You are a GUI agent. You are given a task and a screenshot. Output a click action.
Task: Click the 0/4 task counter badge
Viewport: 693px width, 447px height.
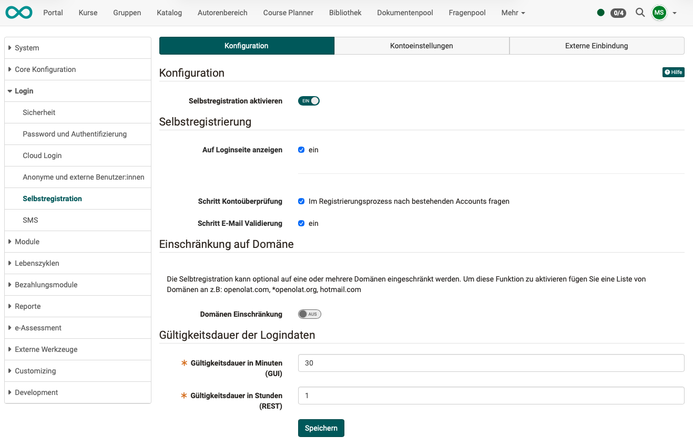point(618,13)
